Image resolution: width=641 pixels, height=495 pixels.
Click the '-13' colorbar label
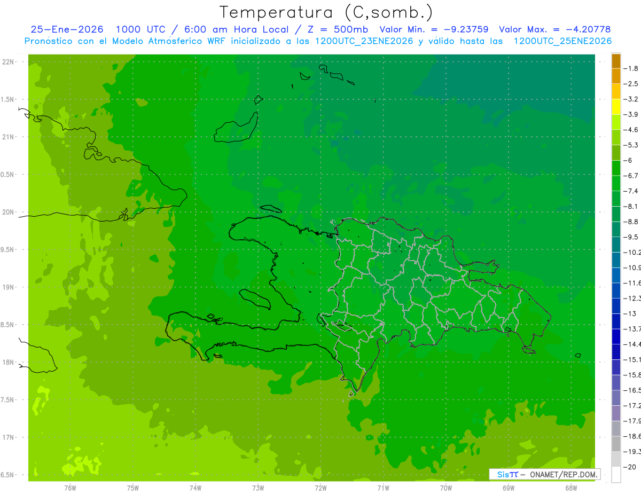pos(630,313)
